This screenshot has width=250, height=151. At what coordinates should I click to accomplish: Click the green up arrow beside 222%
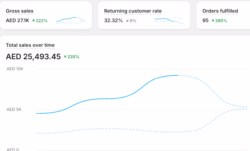[x=33, y=21]
